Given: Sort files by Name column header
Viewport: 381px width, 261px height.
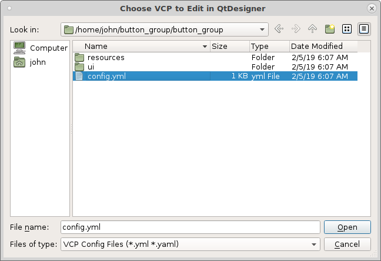Looking at the screenshot, I should point(142,47).
